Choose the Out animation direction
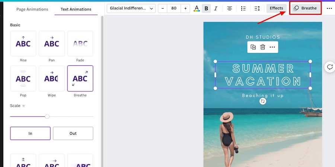The width and height of the screenshot is (335, 167). coord(73,133)
